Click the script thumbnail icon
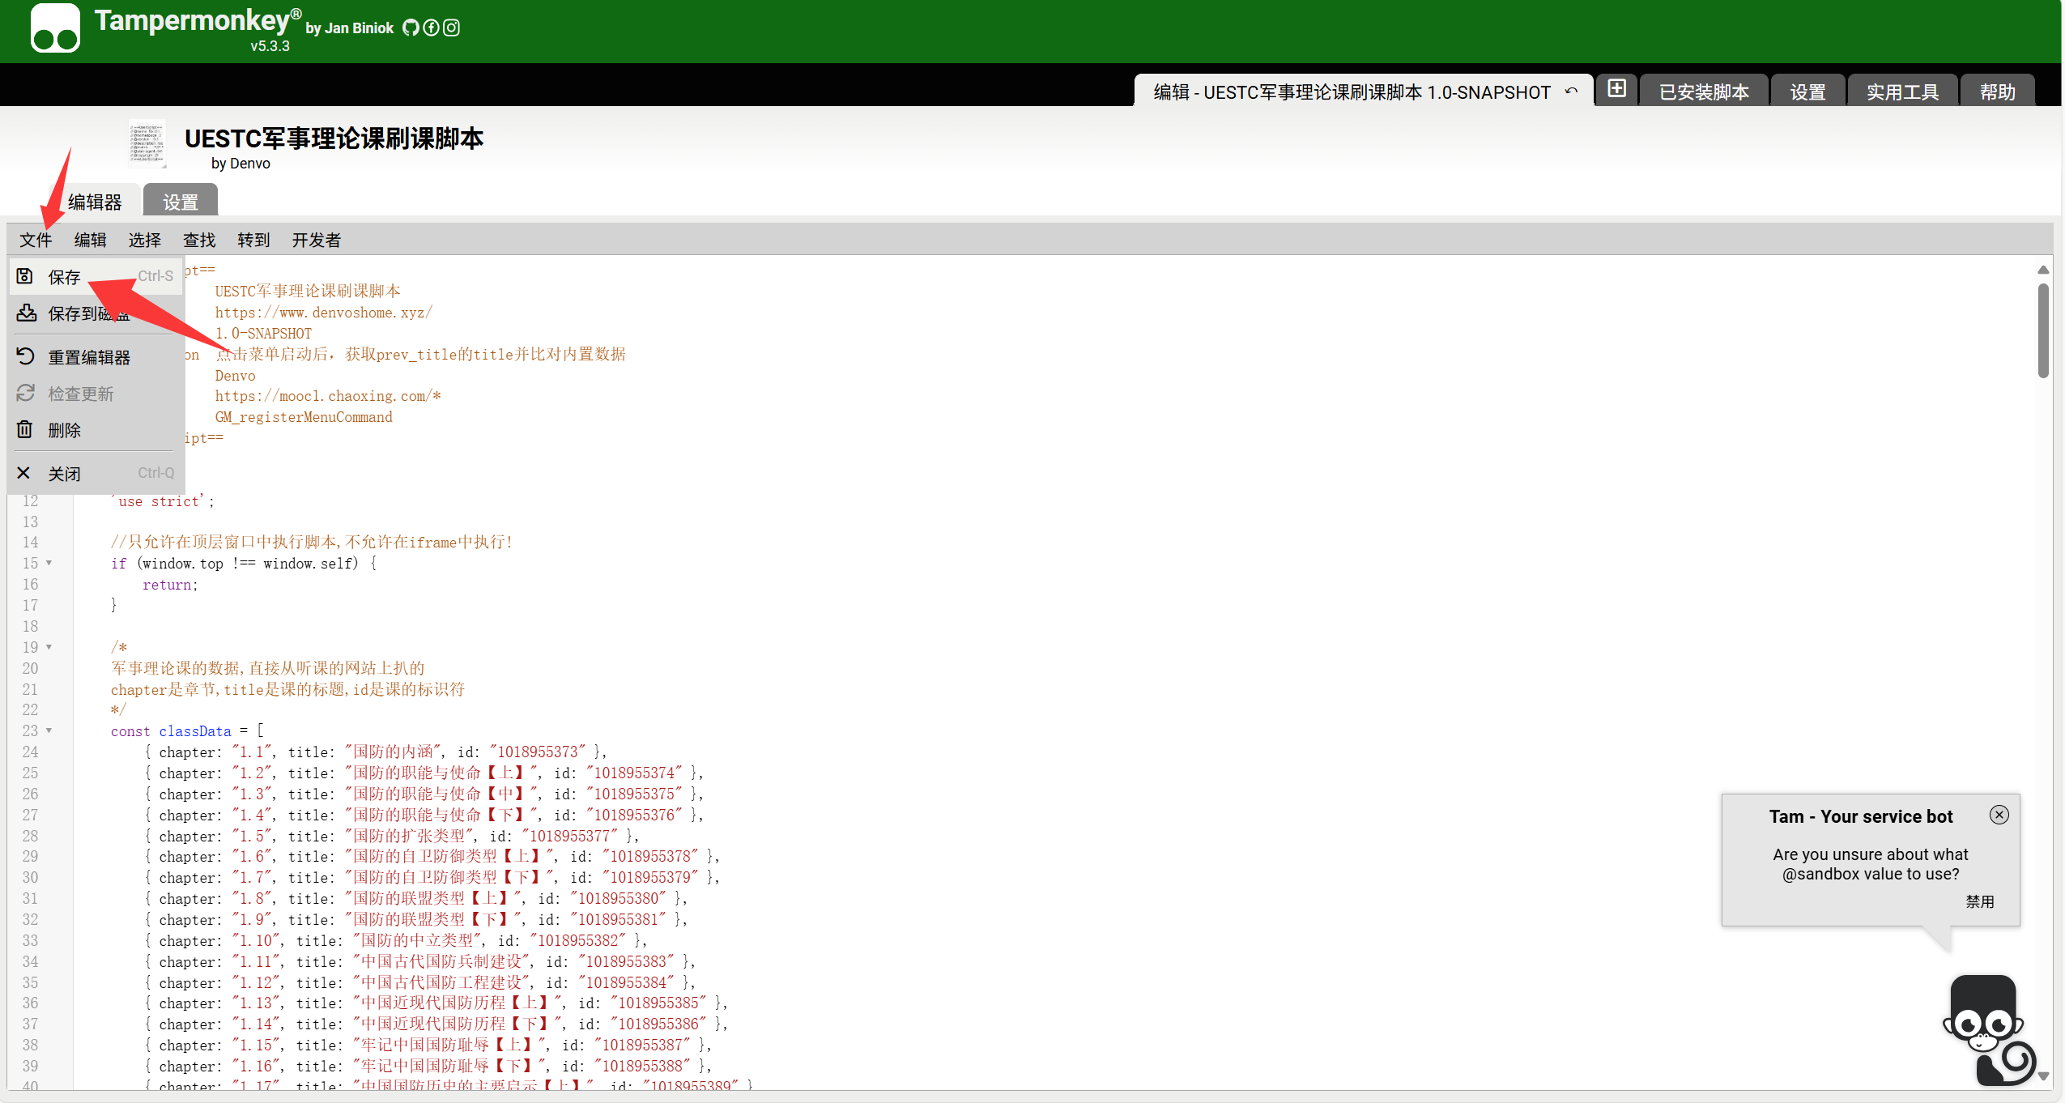The width and height of the screenshot is (2065, 1103). pyautogui.click(x=147, y=143)
